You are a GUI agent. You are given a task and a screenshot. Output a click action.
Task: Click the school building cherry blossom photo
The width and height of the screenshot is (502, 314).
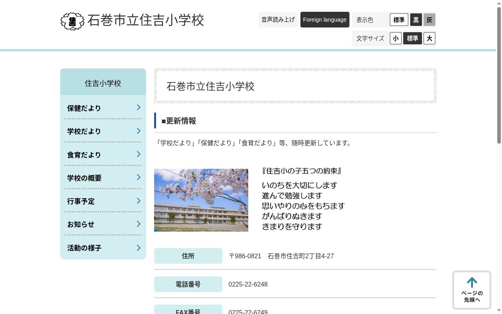pos(201,200)
